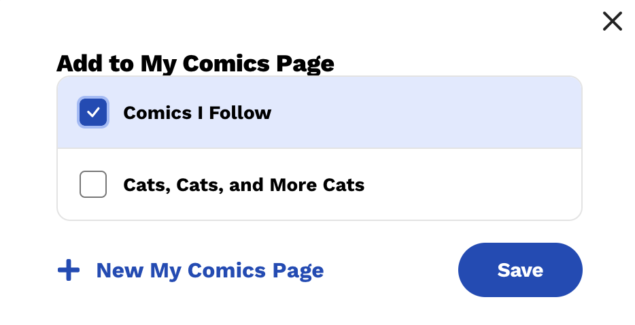Viewport: 635px width, 325px height.
Task: Deselect the checked blue Comics I Follow box
Action: click(x=93, y=112)
